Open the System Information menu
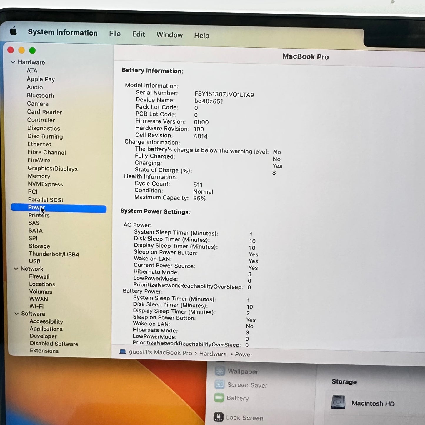Screen dimensions: 425x425 click(63, 32)
